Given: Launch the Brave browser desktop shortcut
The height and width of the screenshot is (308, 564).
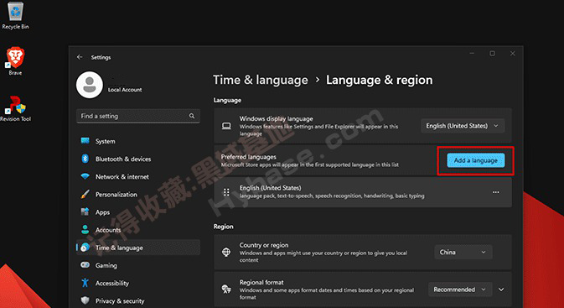Looking at the screenshot, I should point(15,60).
